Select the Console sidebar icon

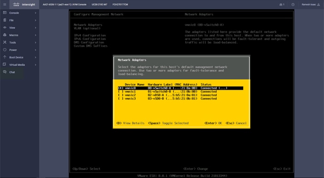pyautogui.click(x=5, y=13)
